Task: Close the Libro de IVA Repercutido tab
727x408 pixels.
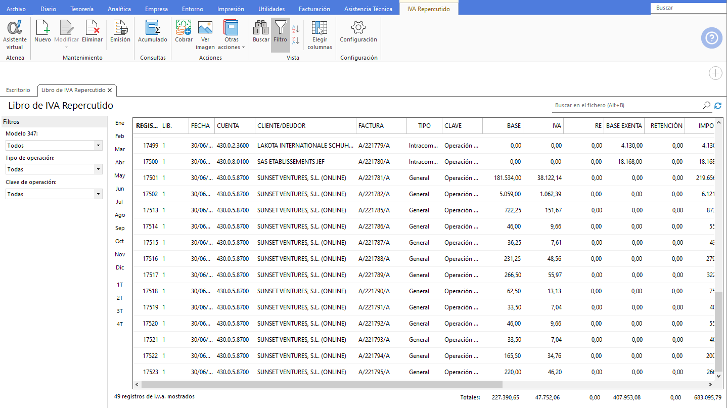Action: (x=110, y=90)
